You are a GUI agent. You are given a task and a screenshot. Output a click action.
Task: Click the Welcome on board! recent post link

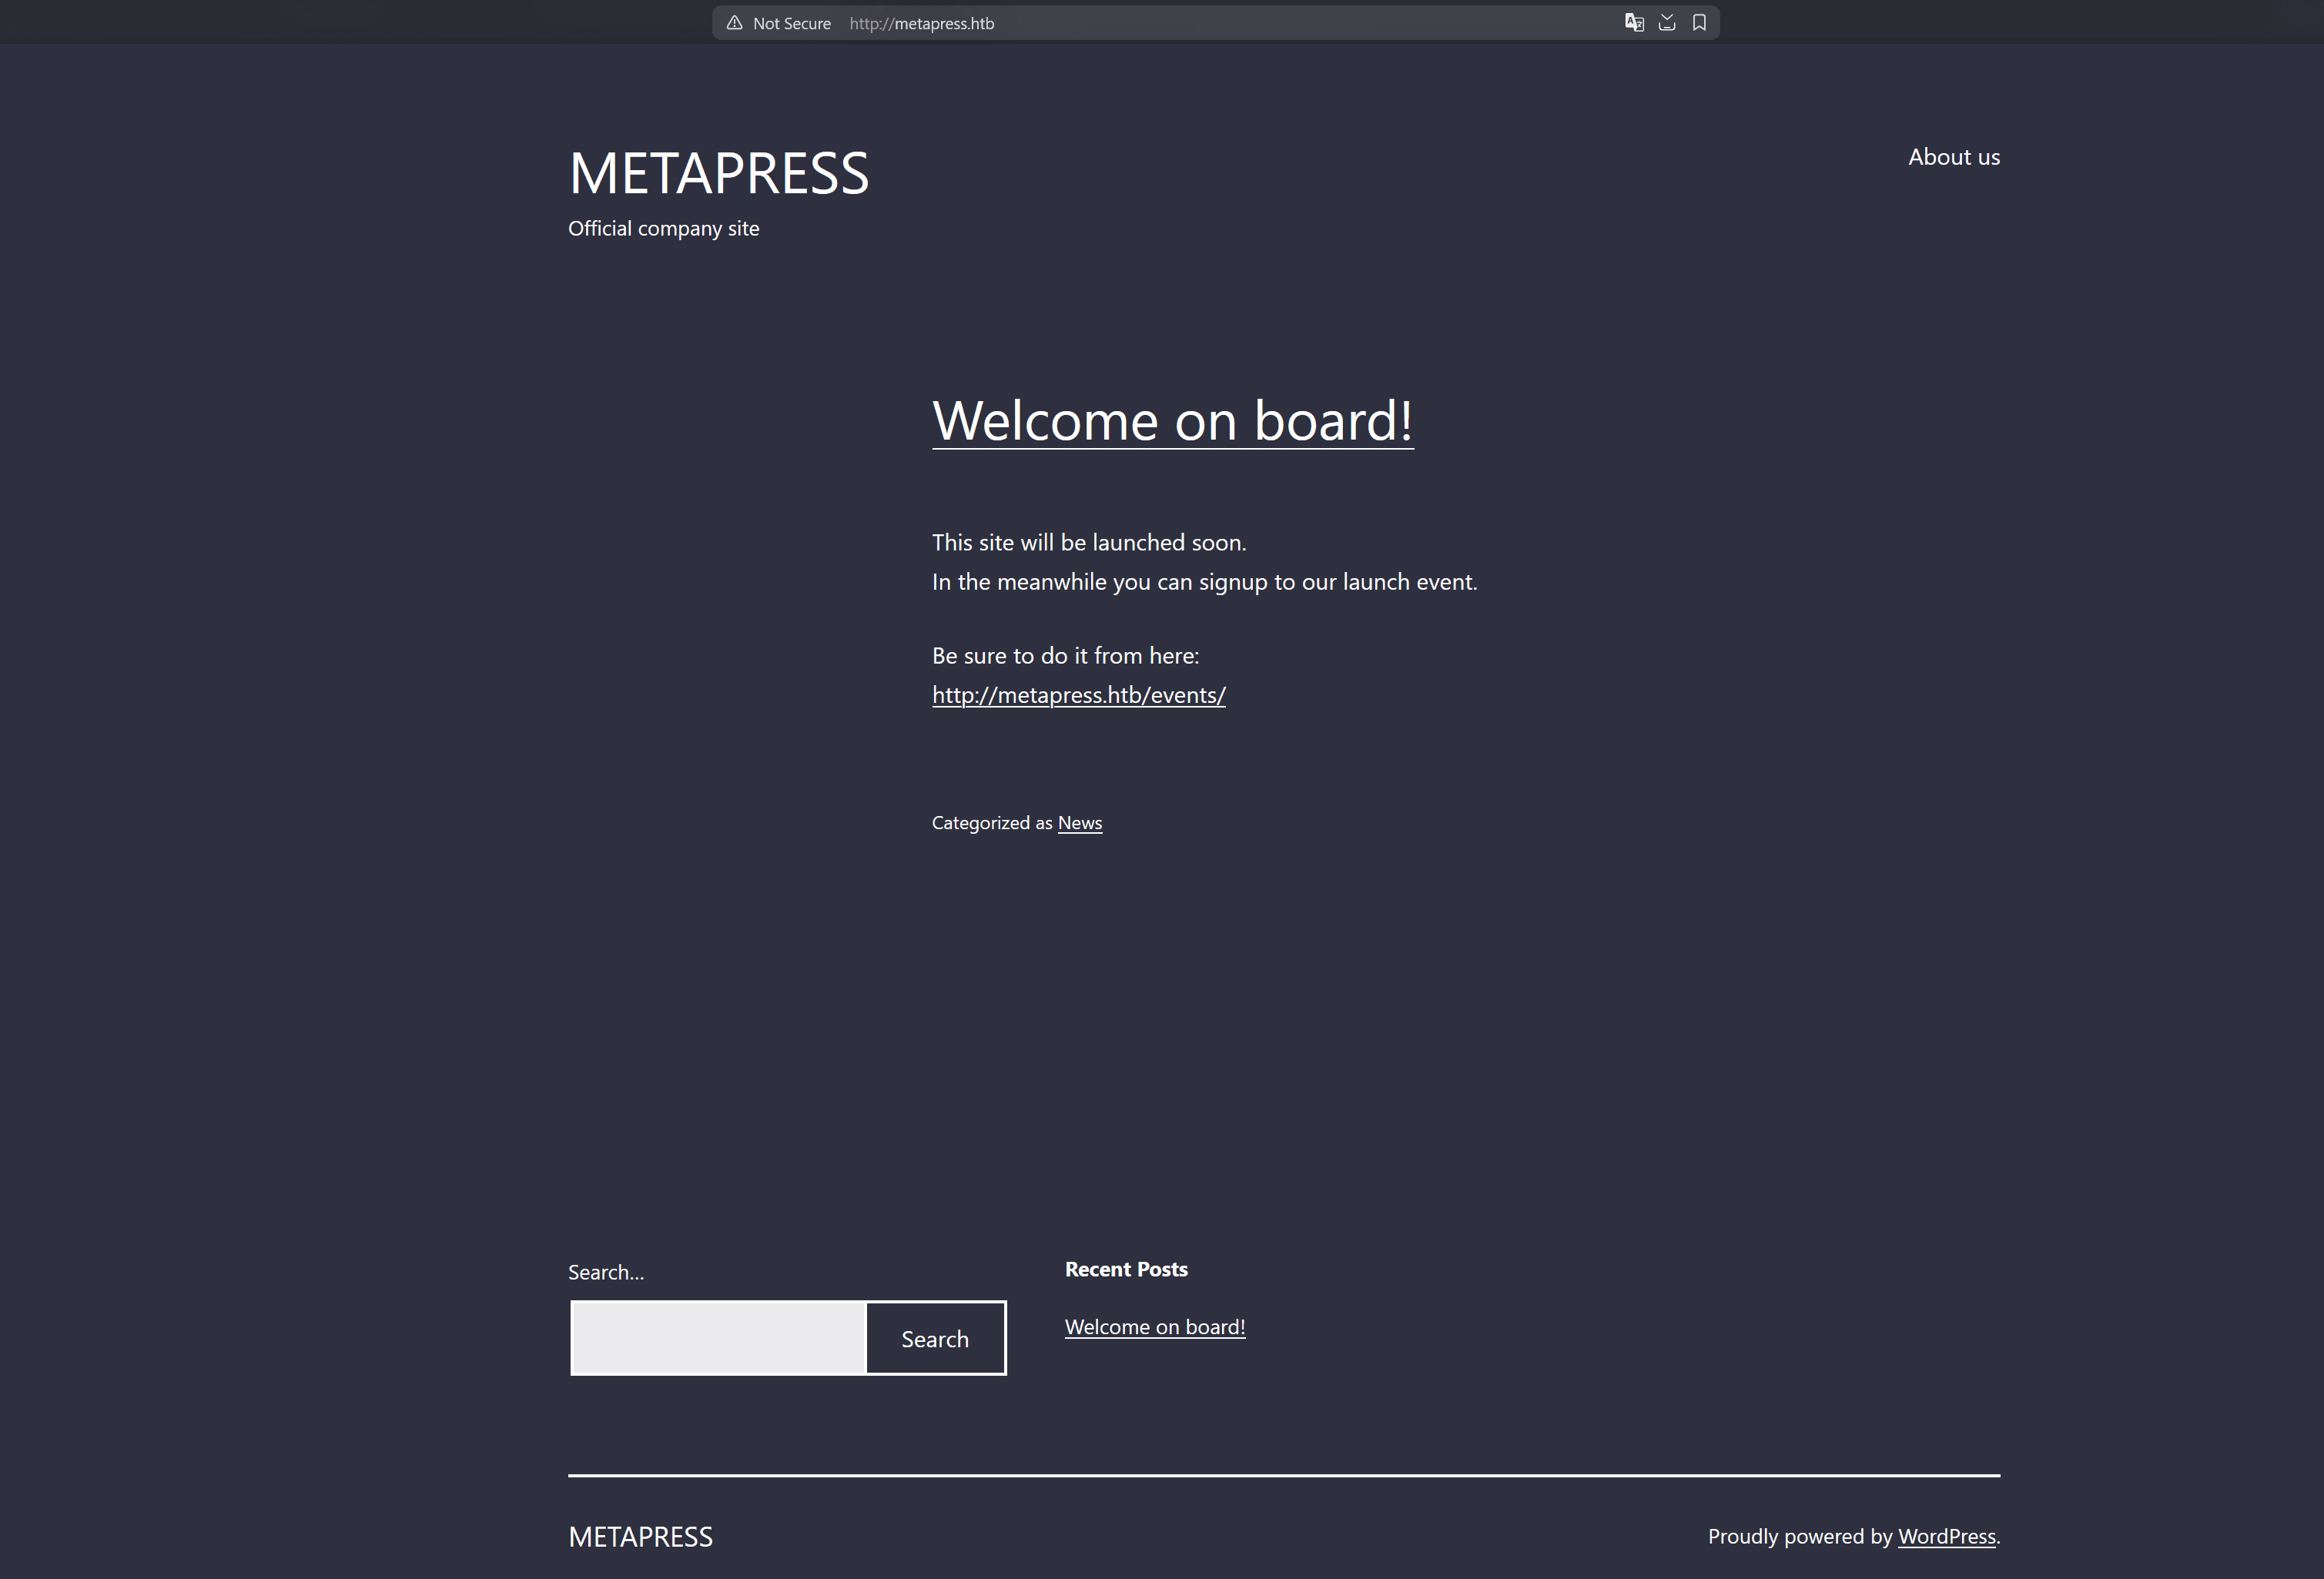[1154, 1326]
